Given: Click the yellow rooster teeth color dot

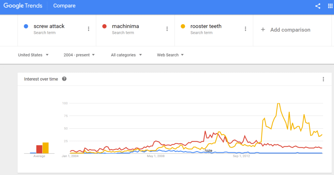Looking at the screenshot, I should pos(183,26).
